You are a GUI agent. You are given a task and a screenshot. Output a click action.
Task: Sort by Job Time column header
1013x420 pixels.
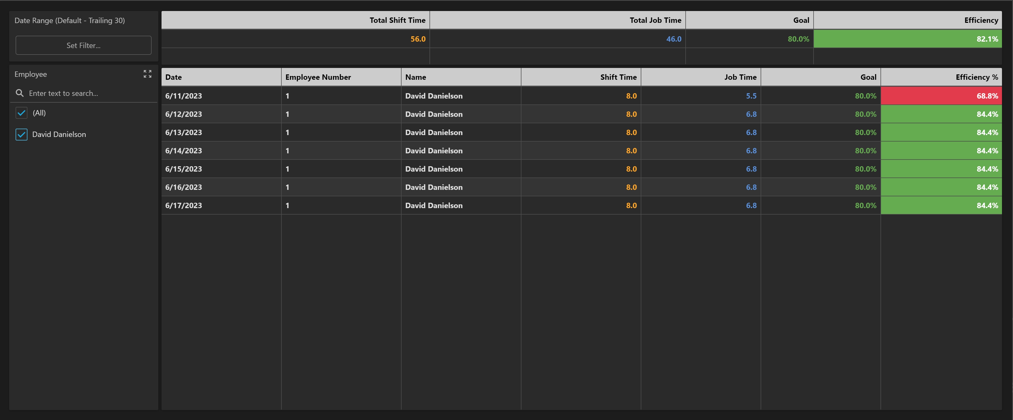click(x=700, y=77)
